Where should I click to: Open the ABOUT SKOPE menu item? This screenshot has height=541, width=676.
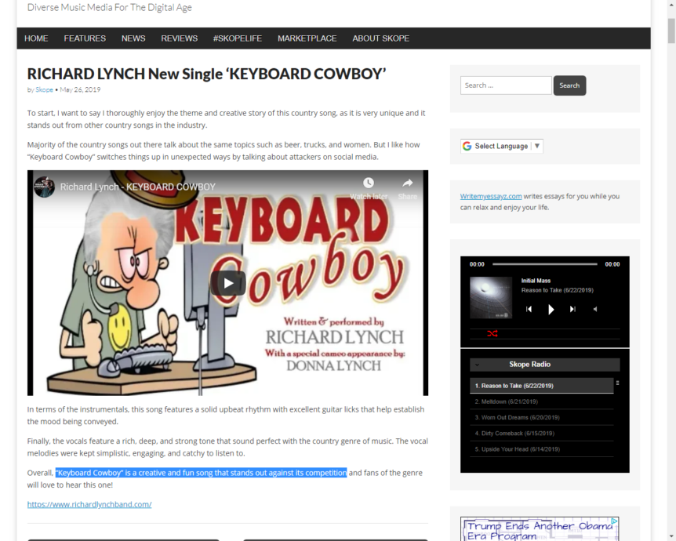pos(380,38)
